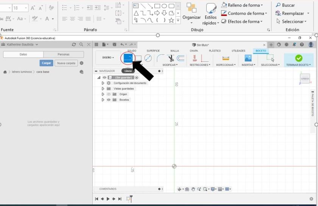Viewport: 318px width, 206px height.
Task: Open the INSERTAR dropdown
Action: click(248, 65)
